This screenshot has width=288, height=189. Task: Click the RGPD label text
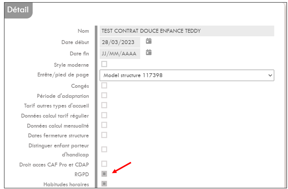click(82, 174)
